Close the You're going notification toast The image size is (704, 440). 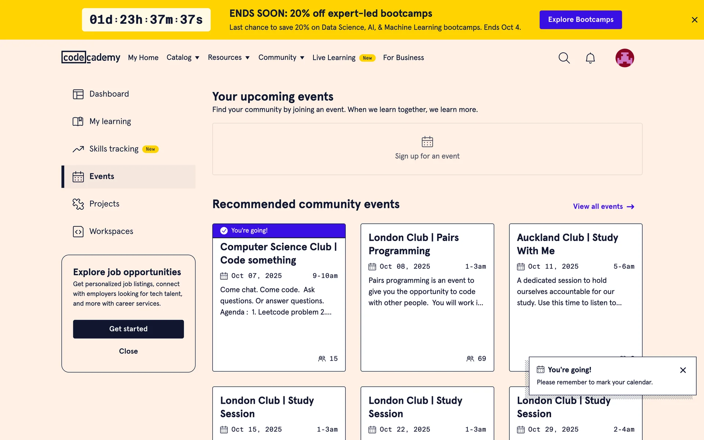coord(683,370)
